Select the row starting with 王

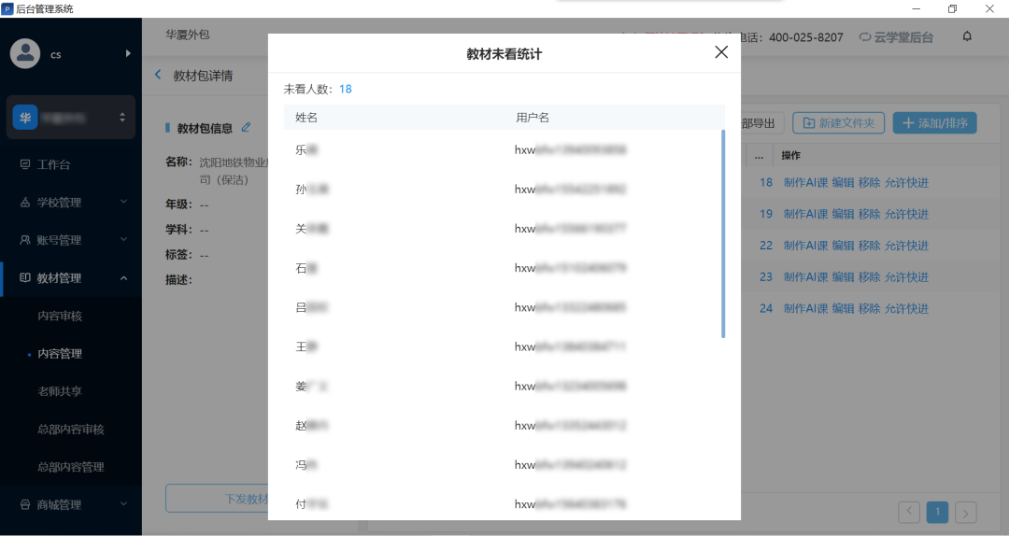(x=504, y=346)
